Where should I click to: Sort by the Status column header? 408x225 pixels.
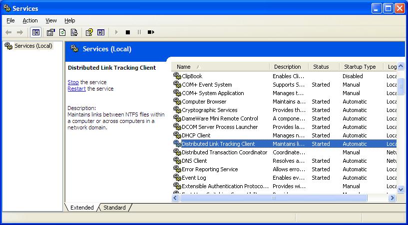(x=324, y=67)
